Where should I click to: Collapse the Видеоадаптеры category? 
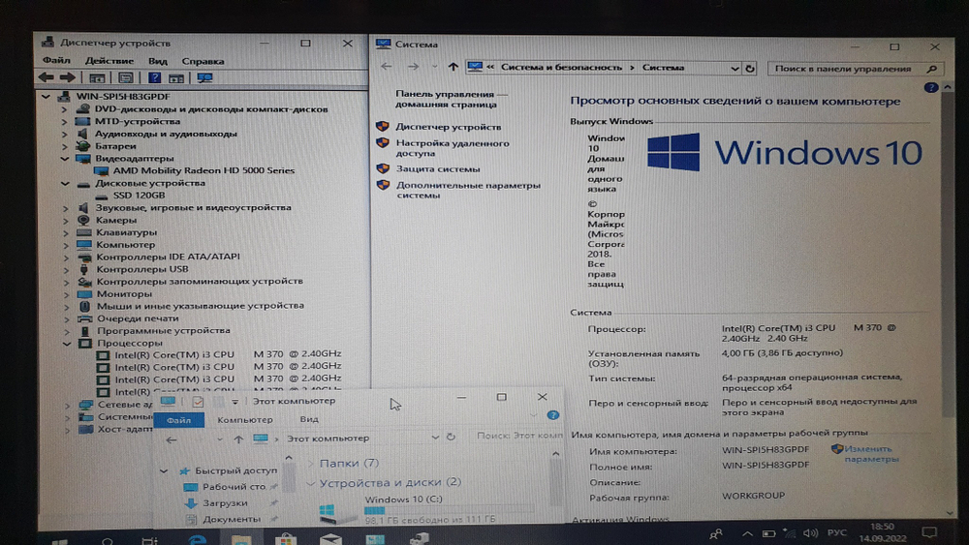[x=64, y=159]
